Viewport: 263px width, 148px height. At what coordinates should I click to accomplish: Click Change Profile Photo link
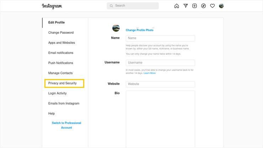click(140, 30)
